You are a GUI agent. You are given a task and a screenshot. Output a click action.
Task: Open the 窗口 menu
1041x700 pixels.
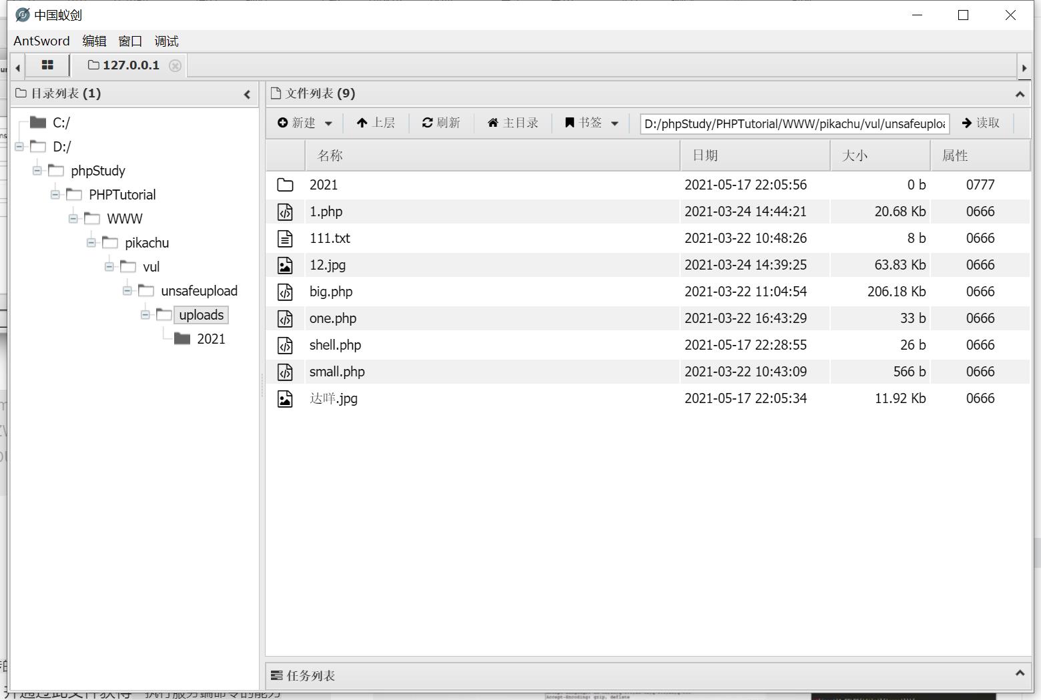click(130, 41)
